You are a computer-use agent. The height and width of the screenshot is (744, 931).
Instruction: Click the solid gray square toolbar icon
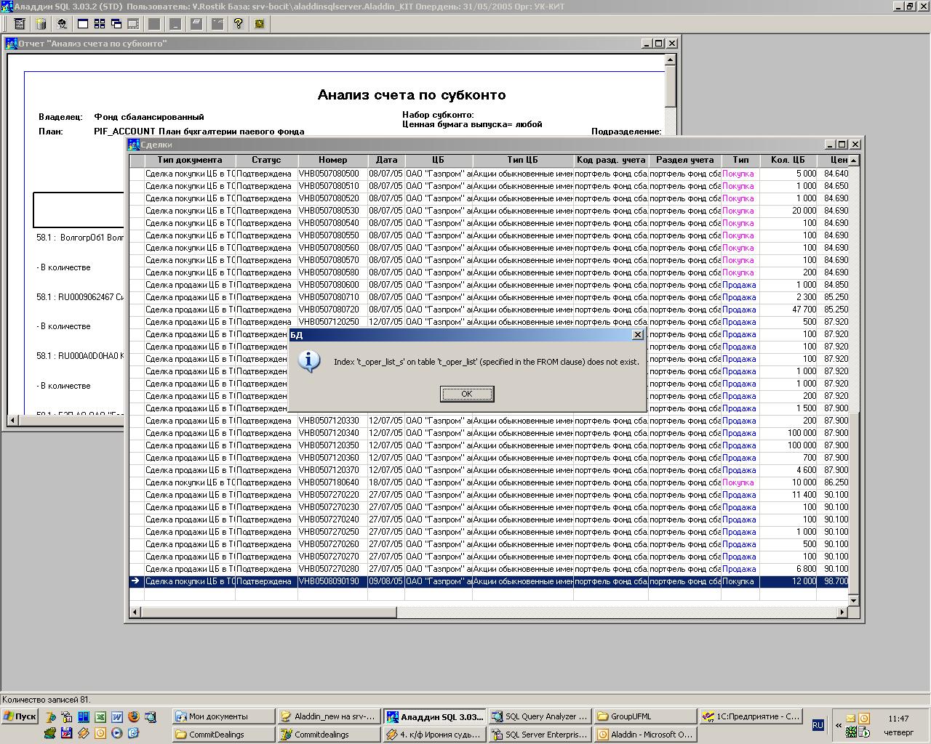[154, 24]
